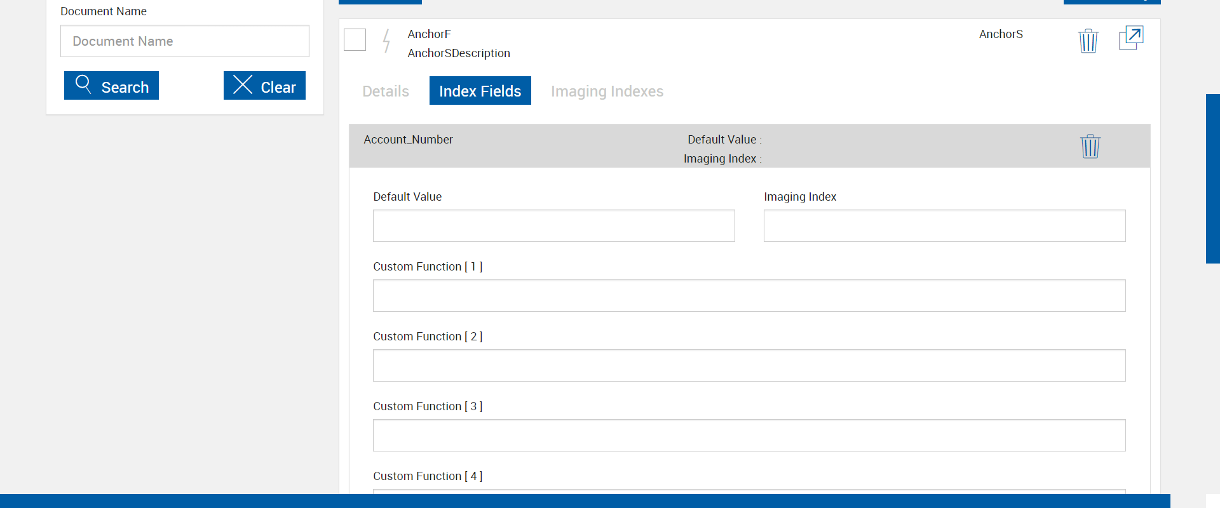This screenshot has height=508, width=1220.
Task: Click the Imaging Index text field
Action: coord(944,226)
